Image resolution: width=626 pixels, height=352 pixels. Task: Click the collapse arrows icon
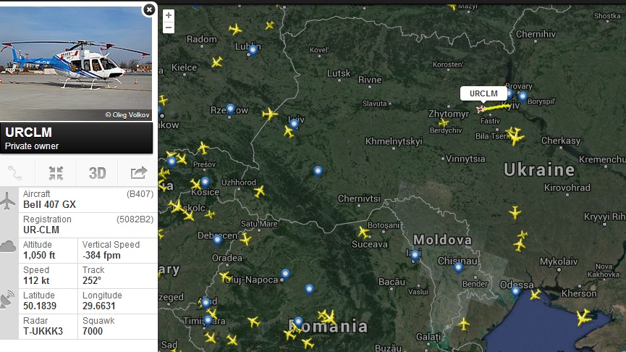tap(56, 173)
